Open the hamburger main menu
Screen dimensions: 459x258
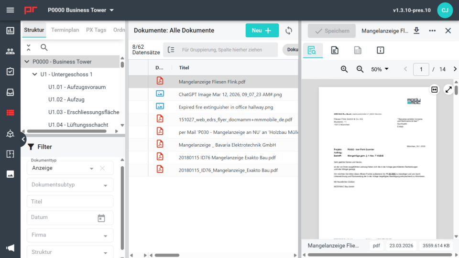tap(10, 10)
